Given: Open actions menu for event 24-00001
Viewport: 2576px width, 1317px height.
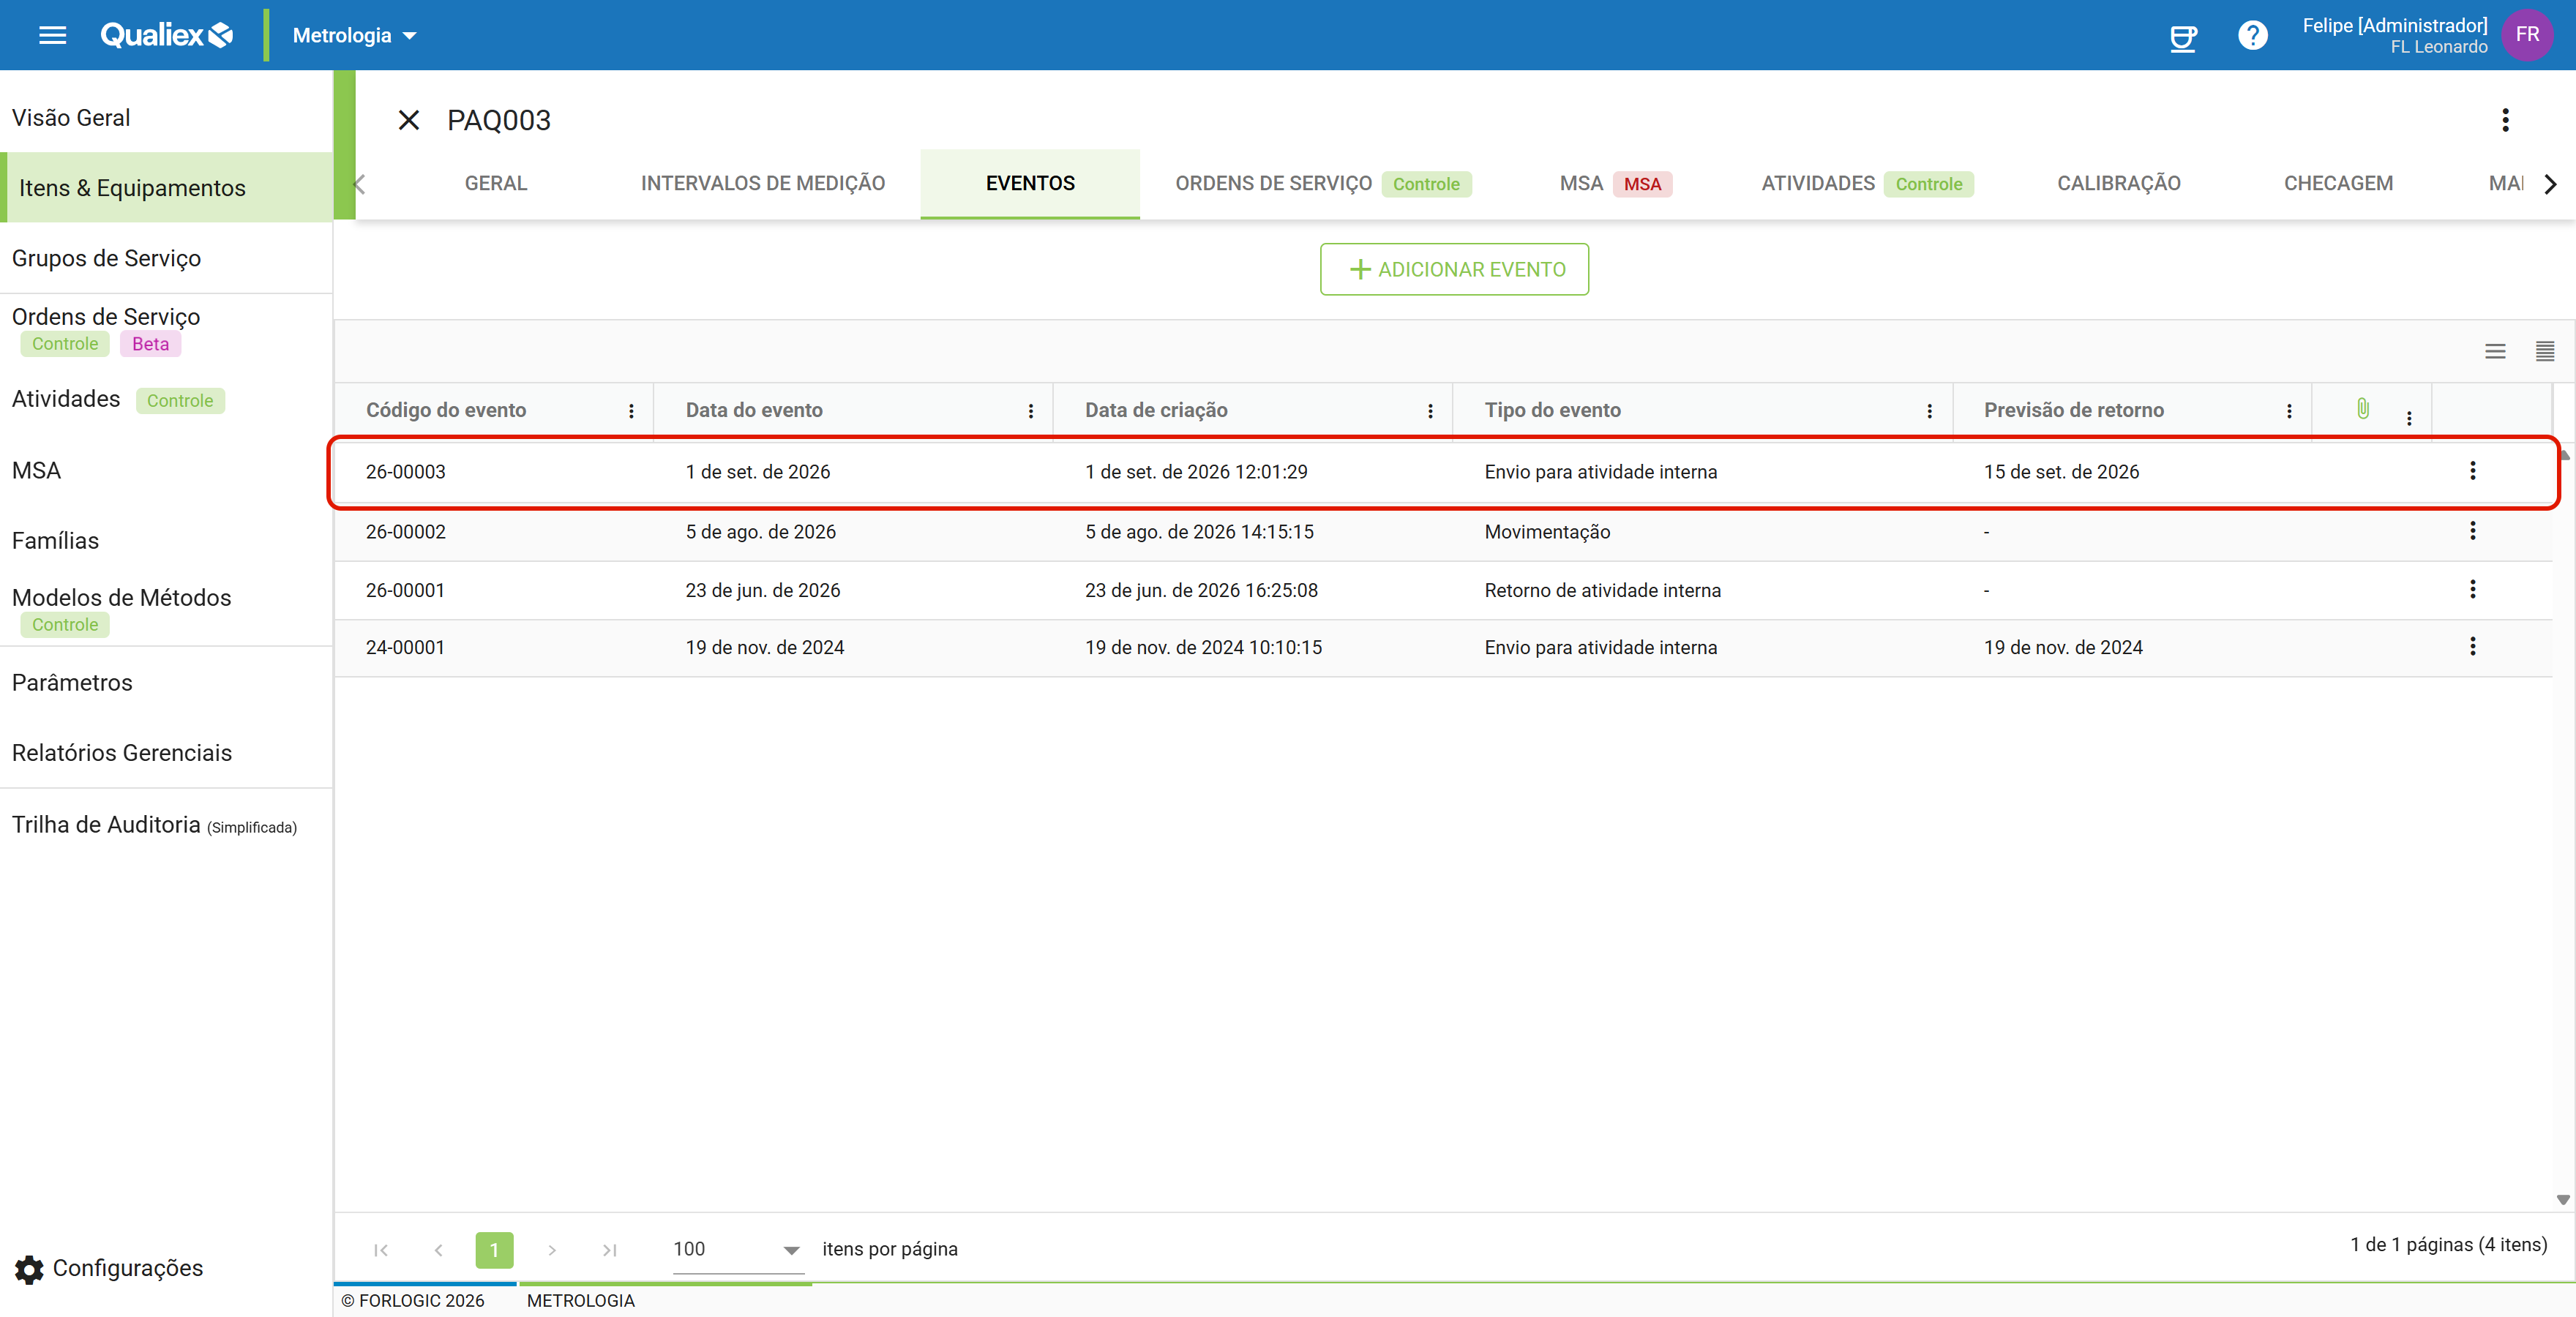Looking at the screenshot, I should [x=2473, y=647].
